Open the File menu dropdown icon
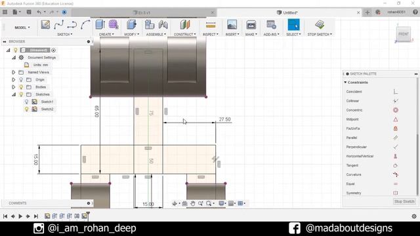This screenshot has height=236, width=420. 16,12
